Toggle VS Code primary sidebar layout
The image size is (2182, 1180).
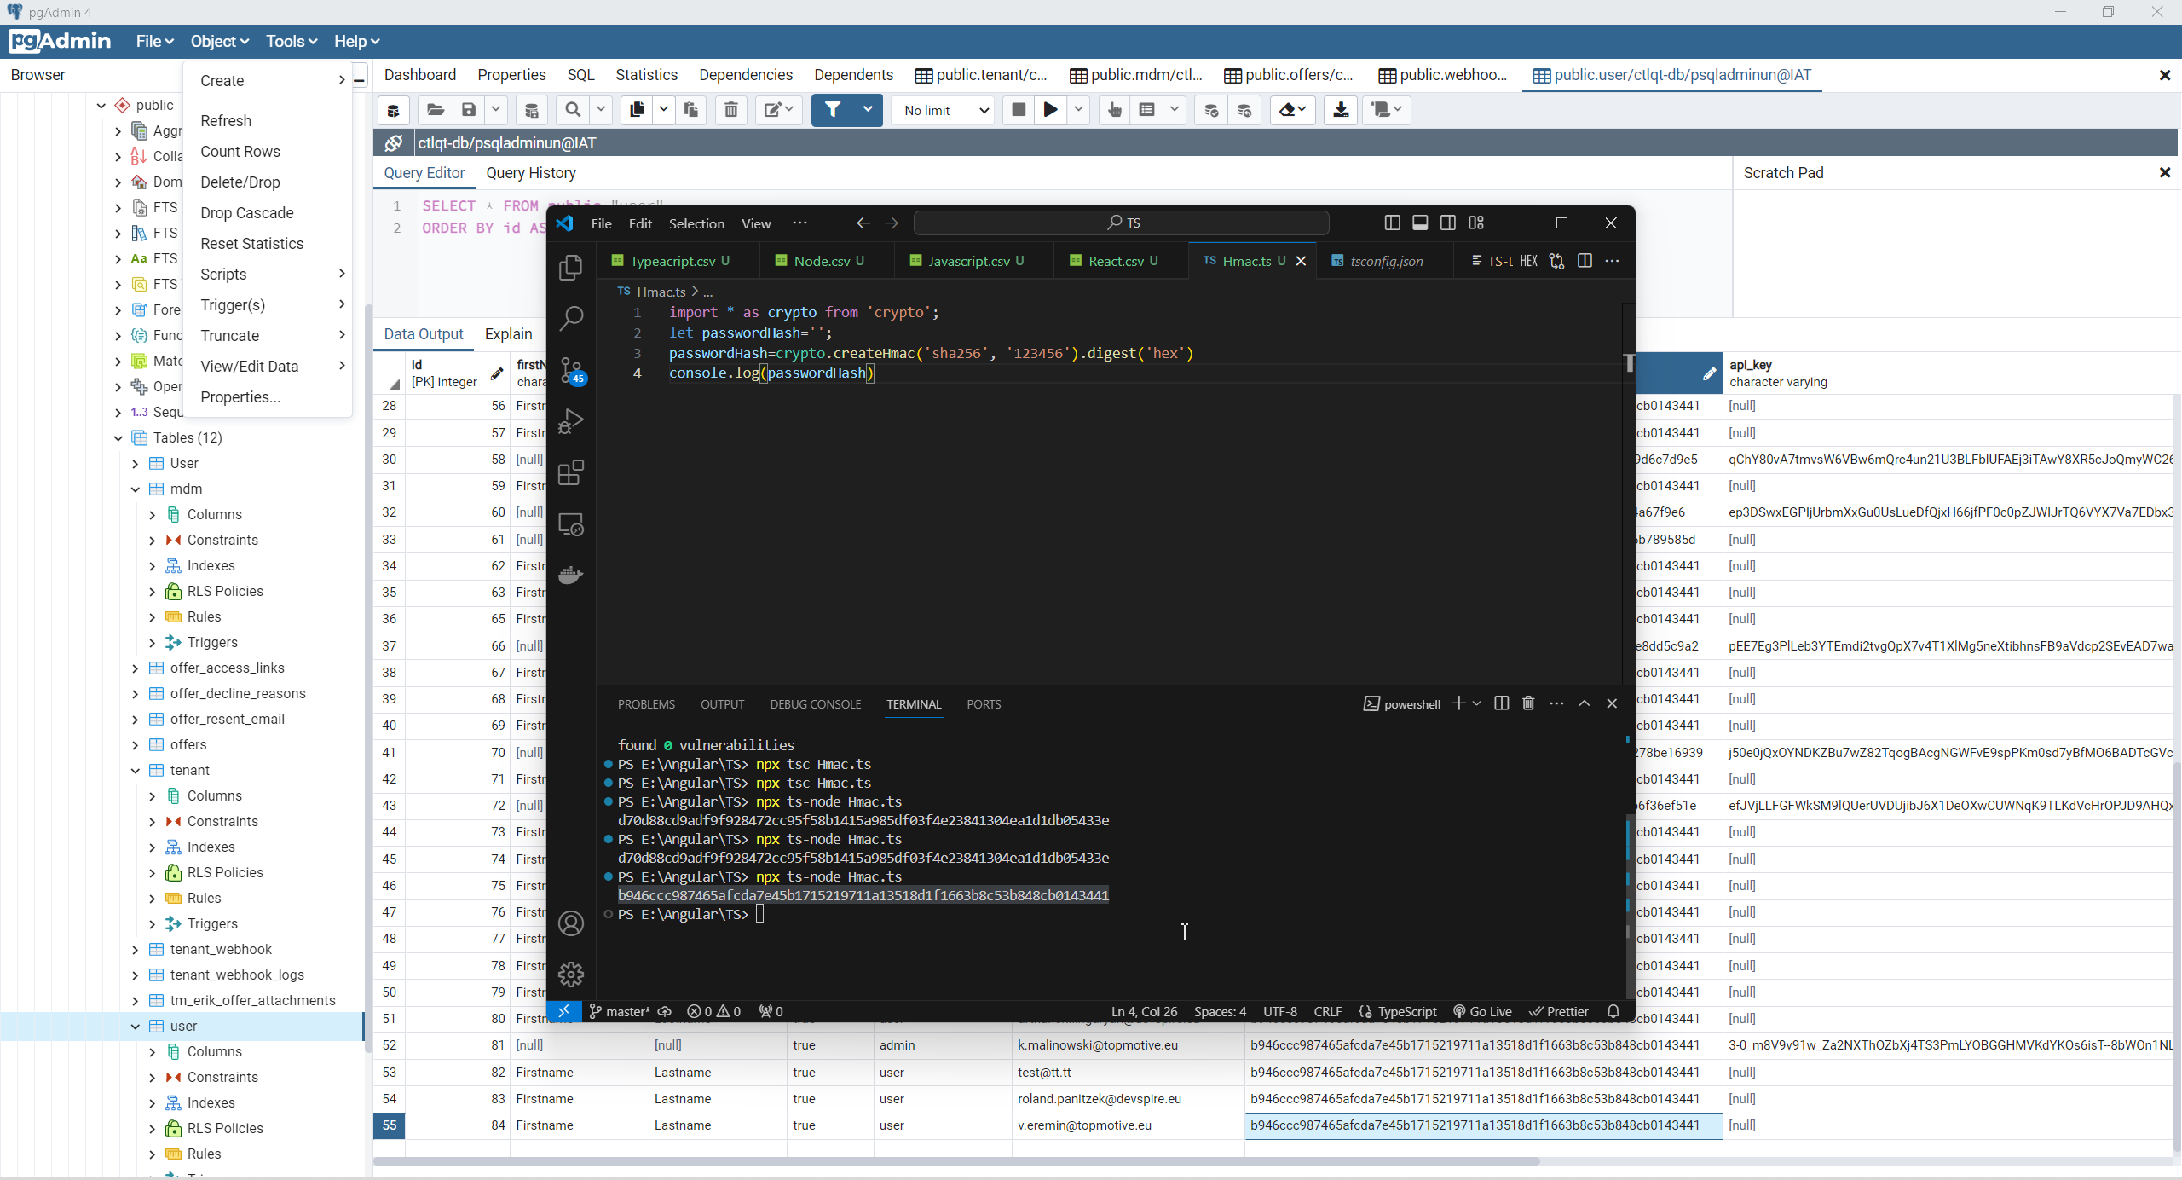pyautogui.click(x=1392, y=223)
